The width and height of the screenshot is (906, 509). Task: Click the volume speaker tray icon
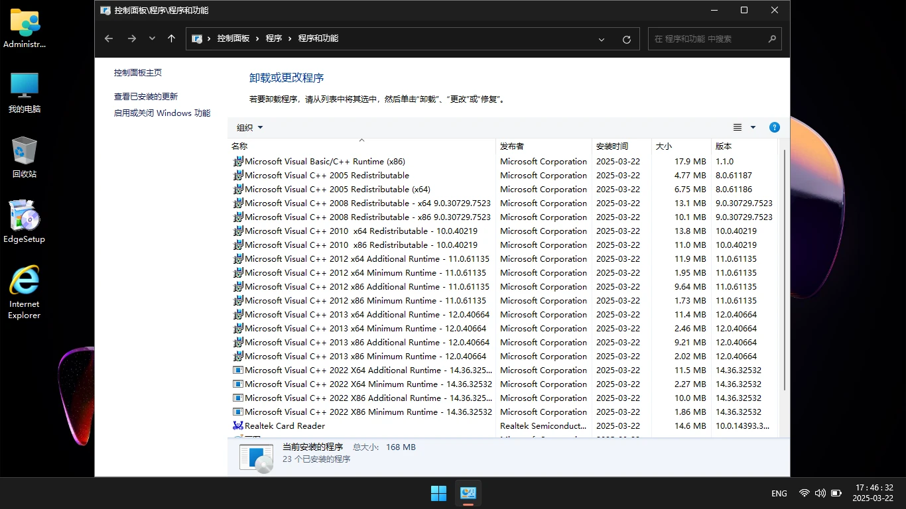coord(820,493)
